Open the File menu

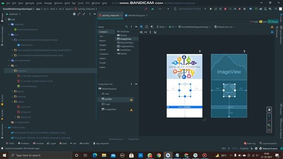click(8, 3)
